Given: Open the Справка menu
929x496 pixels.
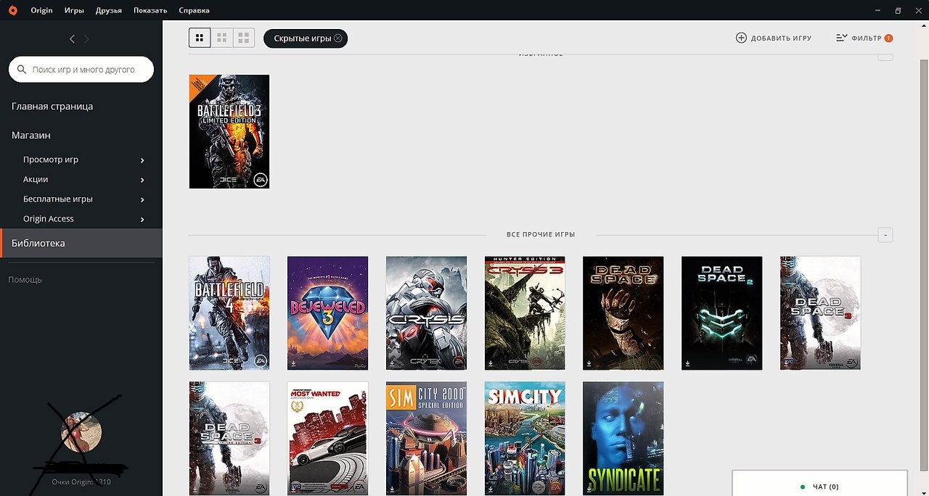Looking at the screenshot, I should tap(194, 10).
